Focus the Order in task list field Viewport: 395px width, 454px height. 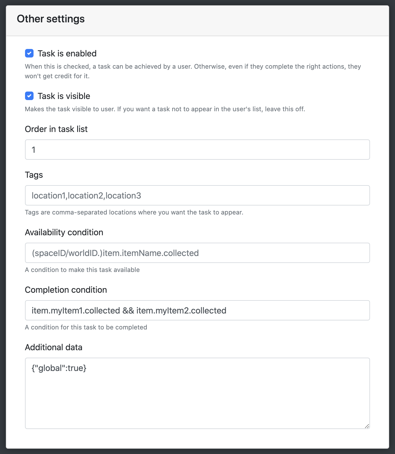click(197, 150)
